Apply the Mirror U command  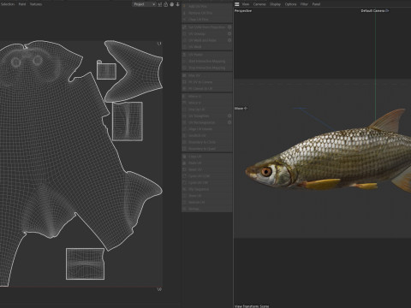pyautogui.click(x=207, y=97)
